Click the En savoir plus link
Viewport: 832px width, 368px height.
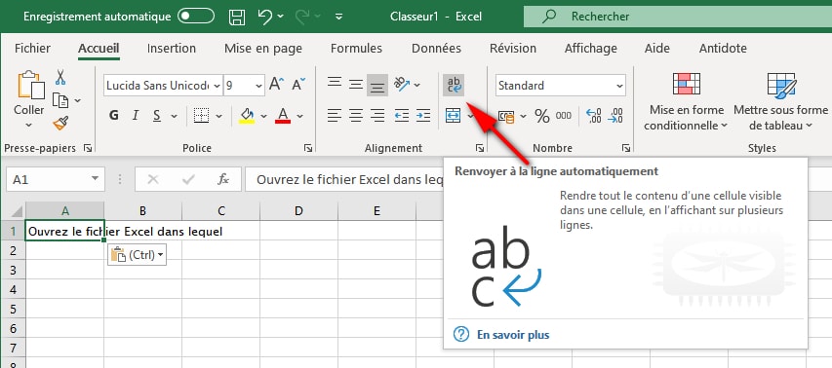point(513,335)
